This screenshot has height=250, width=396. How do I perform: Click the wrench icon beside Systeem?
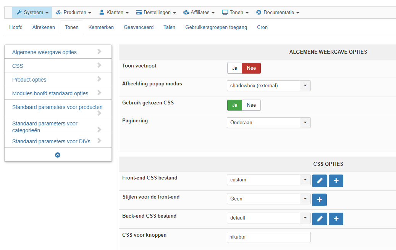pos(19,12)
